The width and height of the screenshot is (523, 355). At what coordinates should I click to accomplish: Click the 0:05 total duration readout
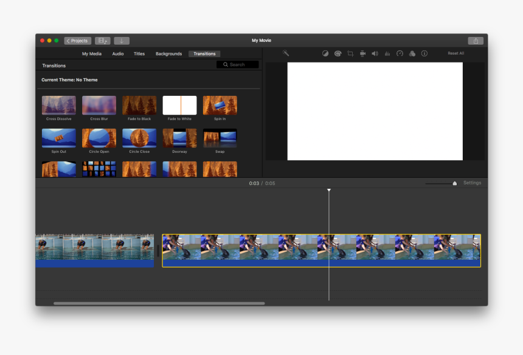(x=270, y=183)
